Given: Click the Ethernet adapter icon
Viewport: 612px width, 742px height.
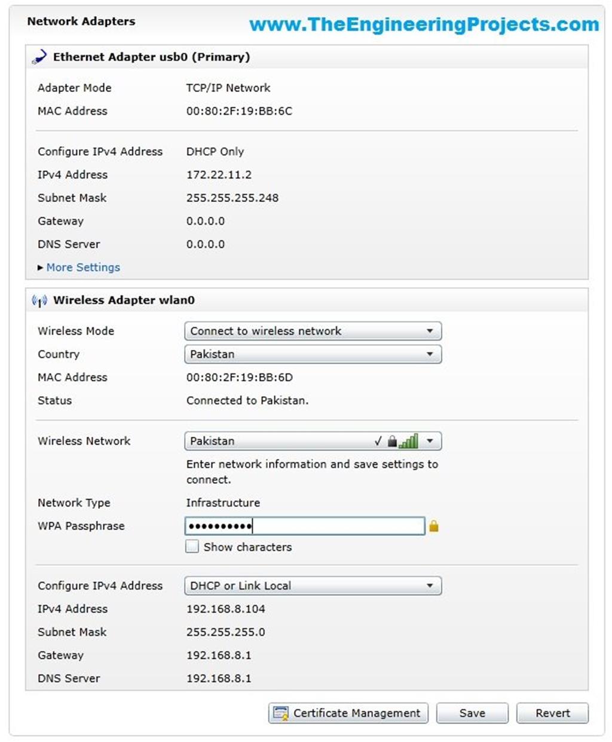Looking at the screenshot, I should (39, 56).
